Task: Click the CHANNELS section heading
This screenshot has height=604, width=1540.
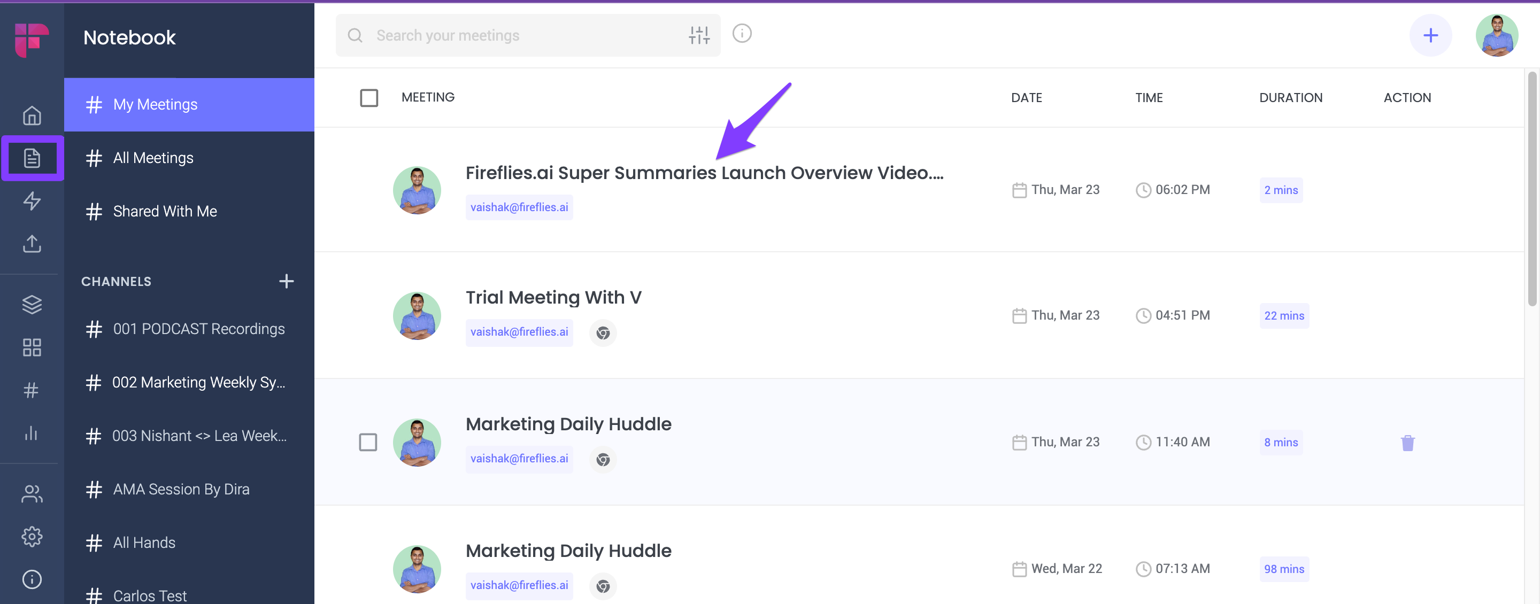Action: click(116, 281)
